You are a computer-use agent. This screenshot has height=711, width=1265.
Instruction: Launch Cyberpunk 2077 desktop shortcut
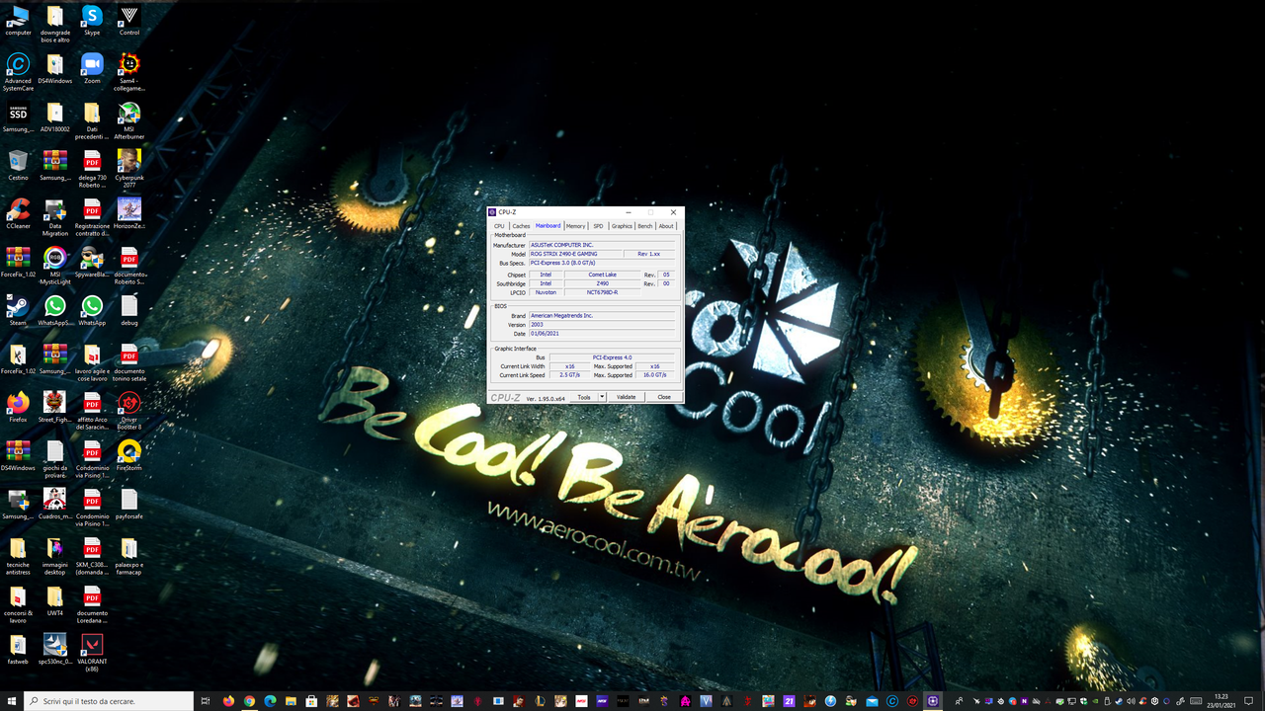click(129, 170)
